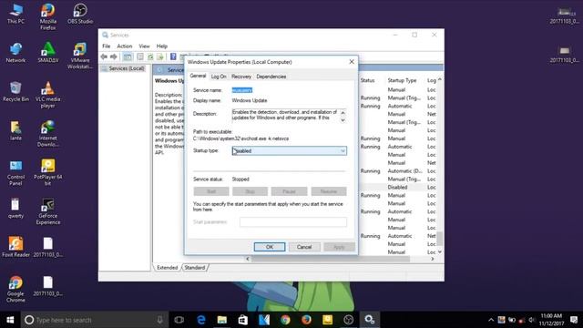Click the Forward arrow in Services toolbar
The height and width of the screenshot is (328, 583).
tap(114, 56)
